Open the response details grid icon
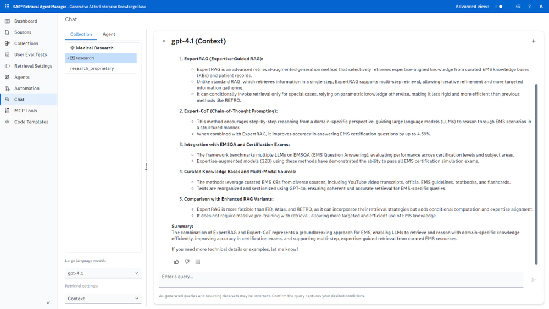Screen dimensions: 549x309 coord(198,262)
